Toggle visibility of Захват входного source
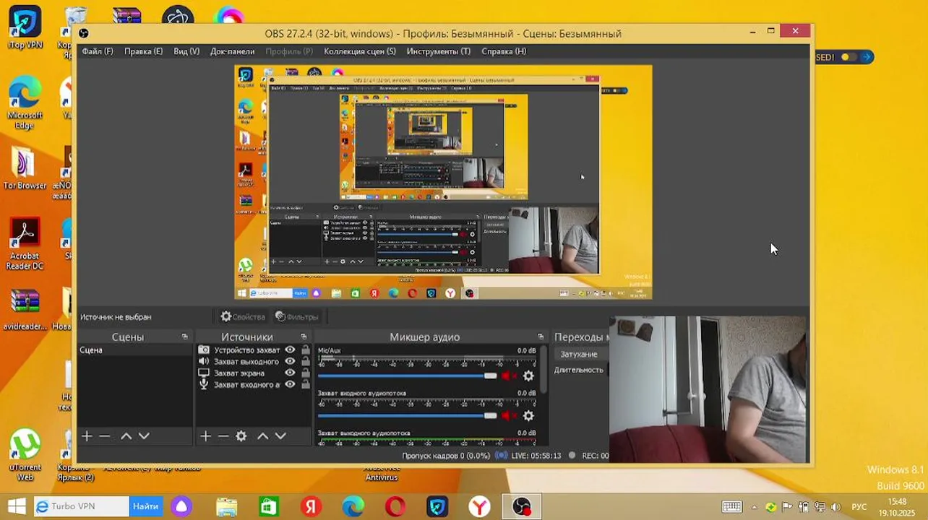Screen dimensions: 928x520 (290, 385)
